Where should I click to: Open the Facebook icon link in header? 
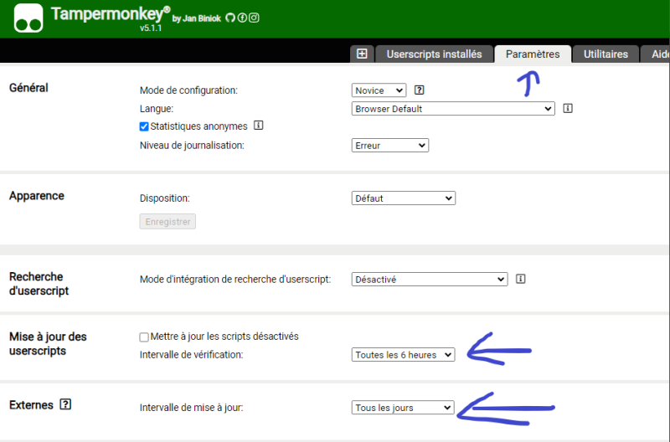pos(242,18)
